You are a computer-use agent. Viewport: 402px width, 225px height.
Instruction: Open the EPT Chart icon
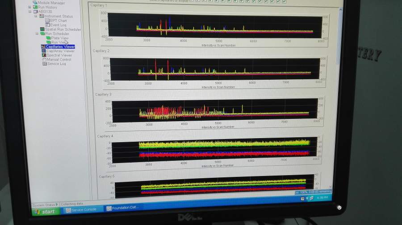47,20
